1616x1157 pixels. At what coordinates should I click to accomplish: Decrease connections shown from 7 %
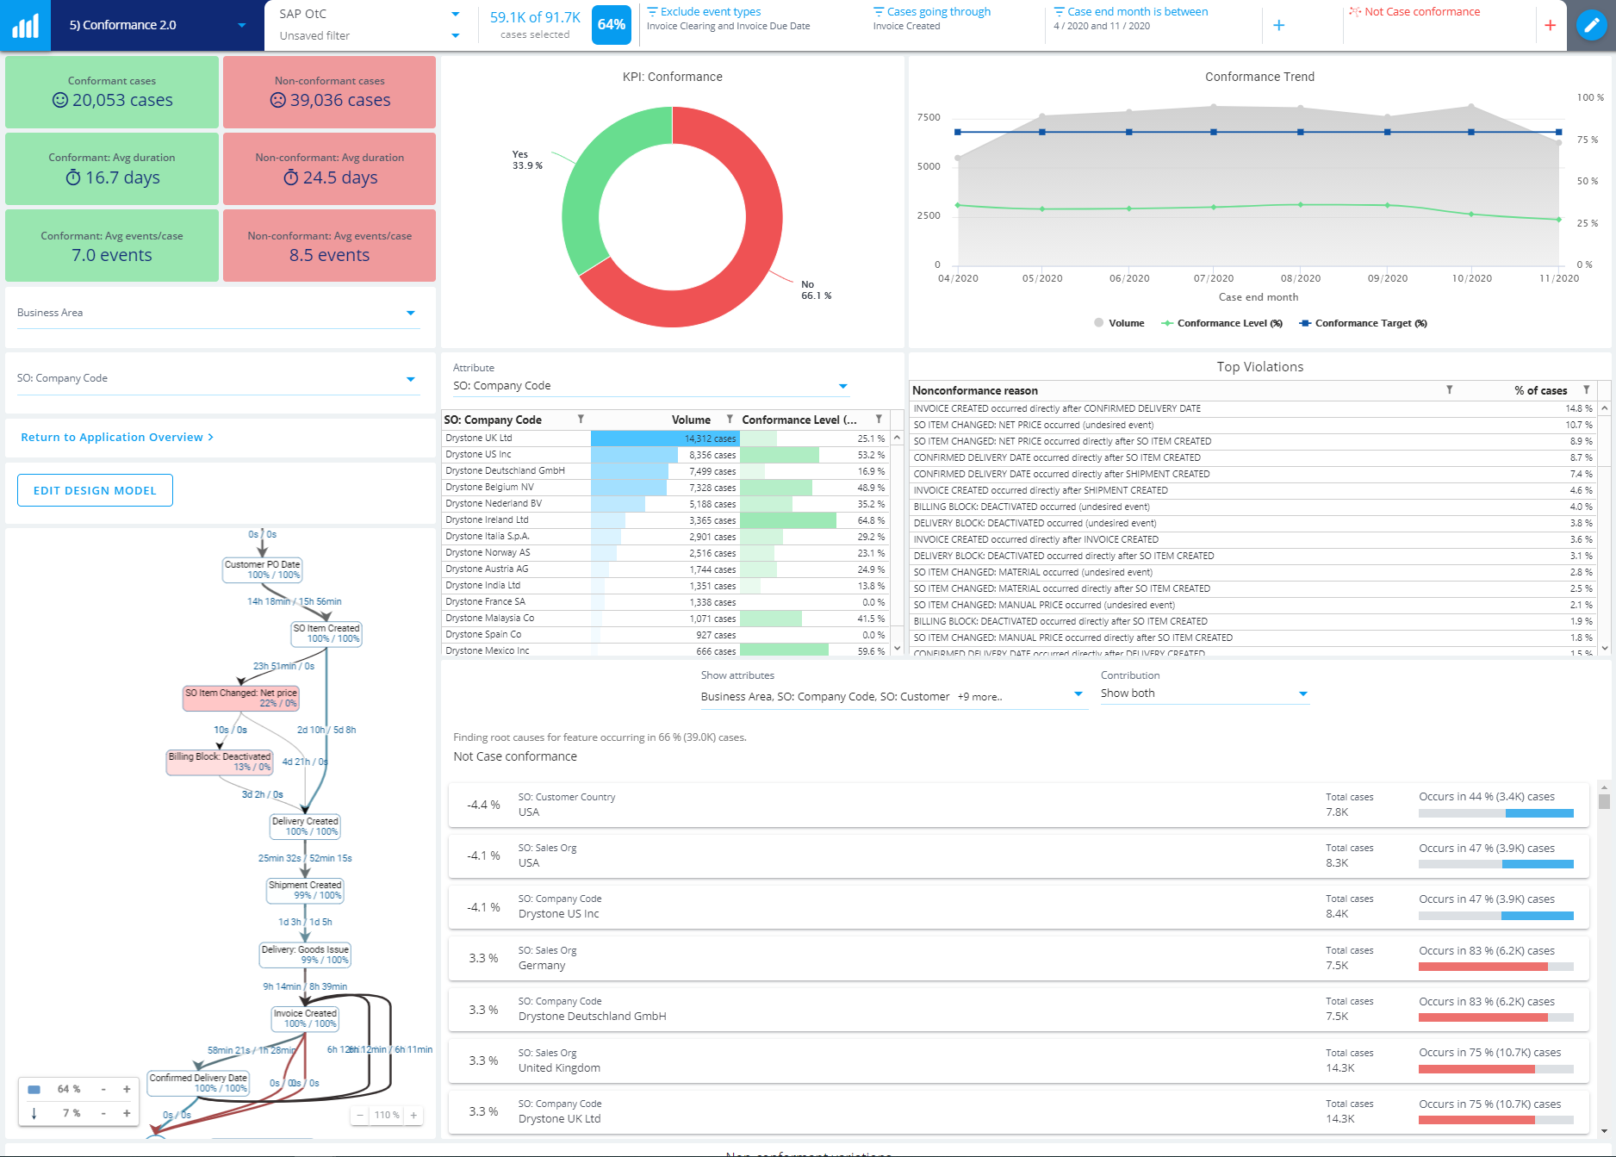click(103, 1113)
